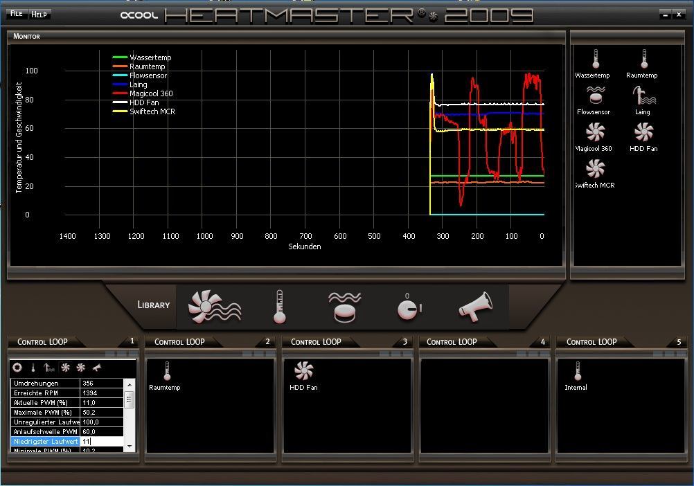Select the Anlaufschwelle PWM row label
The height and width of the screenshot is (486, 694).
coord(45,431)
